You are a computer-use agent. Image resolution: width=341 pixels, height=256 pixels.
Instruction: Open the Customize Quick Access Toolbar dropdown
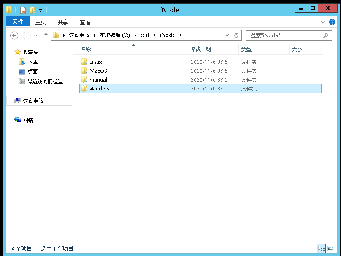(x=40, y=10)
